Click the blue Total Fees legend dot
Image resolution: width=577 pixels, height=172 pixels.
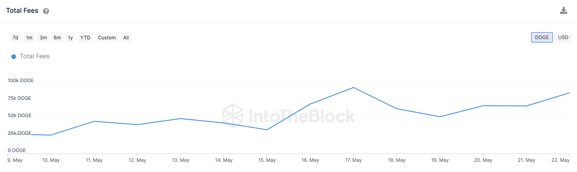tap(14, 57)
